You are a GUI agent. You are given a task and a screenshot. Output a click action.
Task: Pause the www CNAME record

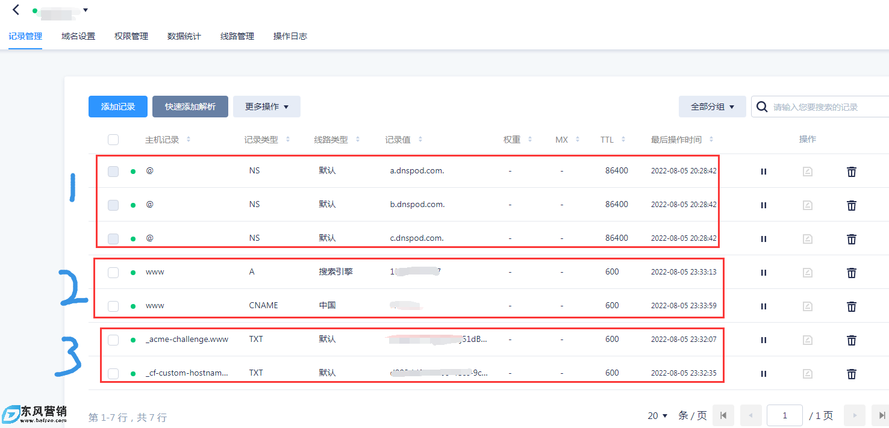tap(763, 306)
